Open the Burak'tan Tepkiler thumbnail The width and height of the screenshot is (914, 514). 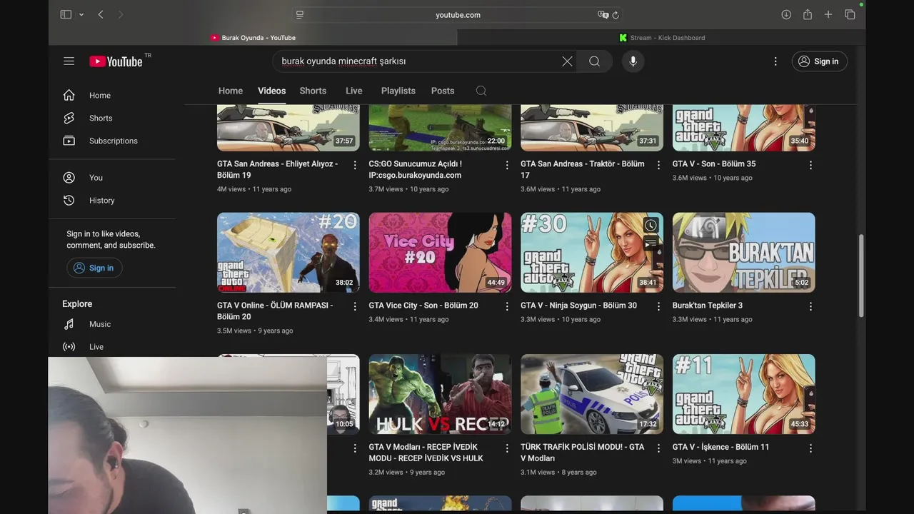click(743, 253)
